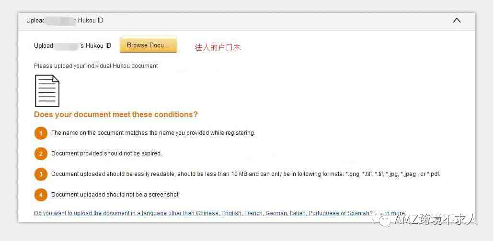Click the WeChat logo in the watermark
The image size is (494, 241).
pyautogui.click(x=381, y=219)
